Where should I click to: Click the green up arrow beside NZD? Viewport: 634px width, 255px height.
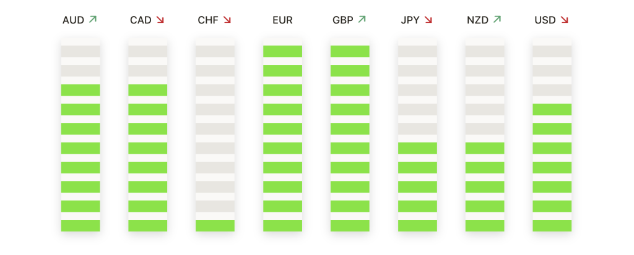coord(497,19)
